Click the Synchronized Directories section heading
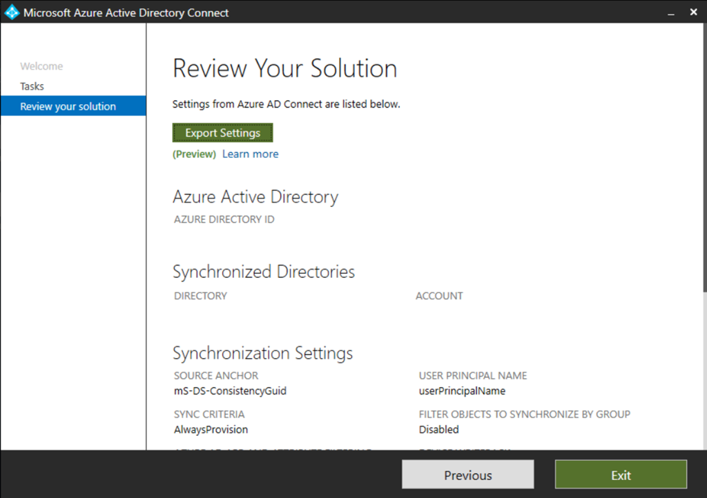This screenshot has height=498, width=707. [263, 271]
